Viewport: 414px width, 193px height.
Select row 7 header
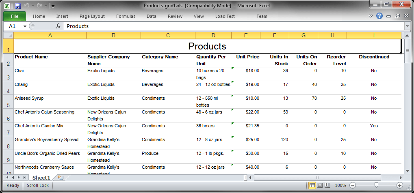tap(9, 129)
